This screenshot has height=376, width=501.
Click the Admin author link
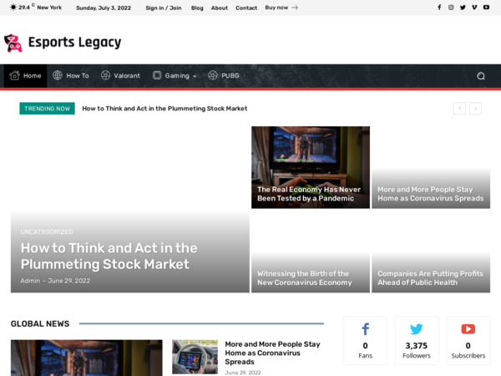click(30, 281)
